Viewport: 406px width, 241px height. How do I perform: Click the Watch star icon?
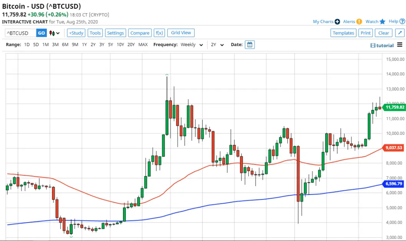383,22
